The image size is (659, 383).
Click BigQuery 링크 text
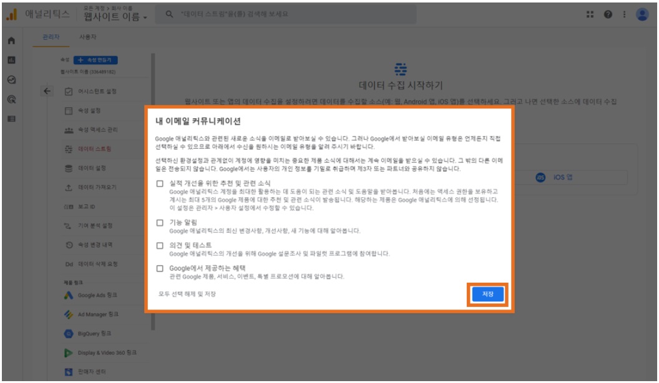[95, 334]
